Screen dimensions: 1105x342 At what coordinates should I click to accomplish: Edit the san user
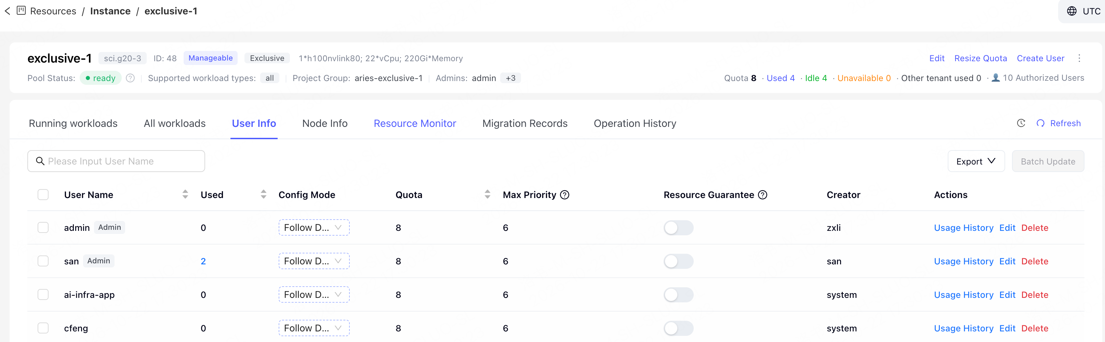click(1007, 261)
